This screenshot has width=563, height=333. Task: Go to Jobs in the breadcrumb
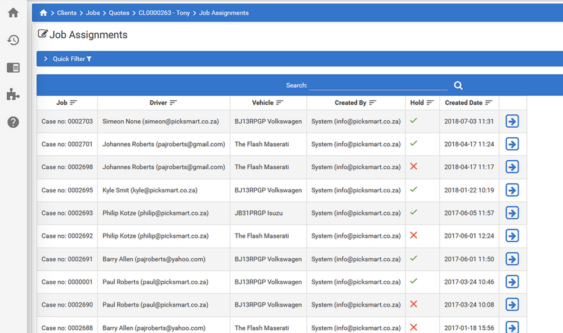point(93,13)
